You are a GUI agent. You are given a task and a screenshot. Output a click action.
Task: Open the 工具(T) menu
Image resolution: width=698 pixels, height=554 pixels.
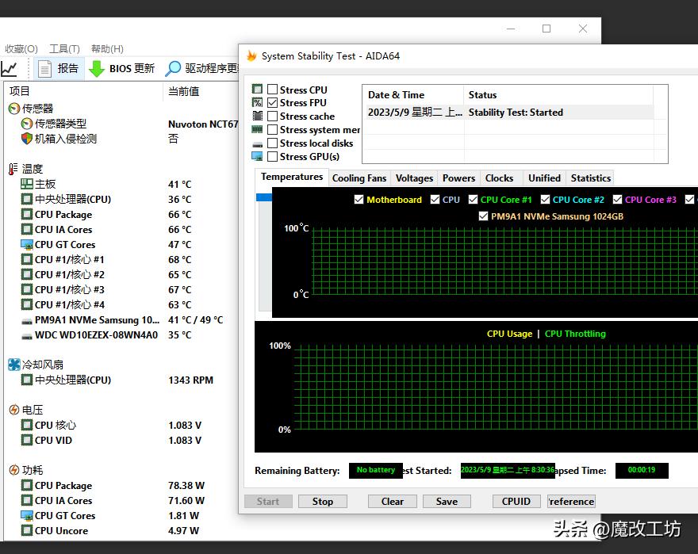64,48
